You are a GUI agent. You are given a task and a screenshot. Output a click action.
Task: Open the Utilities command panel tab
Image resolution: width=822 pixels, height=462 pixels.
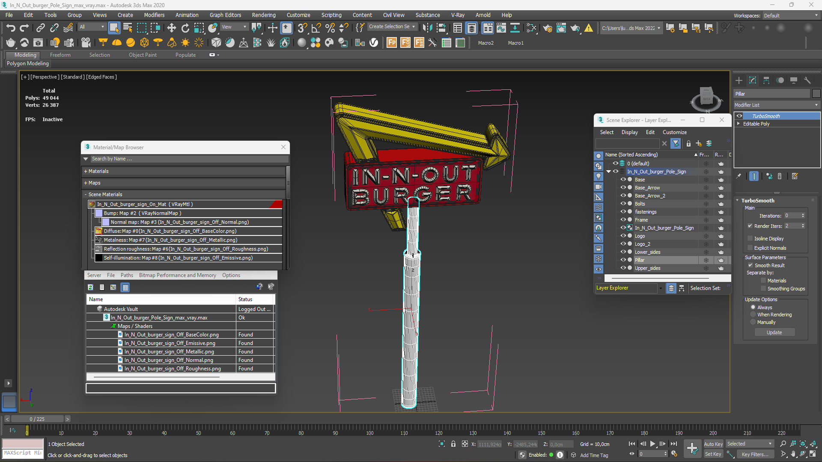[x=807, y=80]
